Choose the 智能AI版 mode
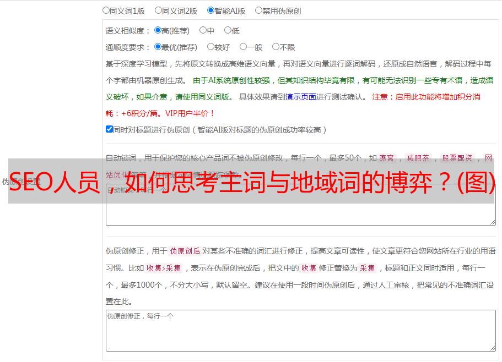Screen dimensions: 502x362 pos(210,10)
